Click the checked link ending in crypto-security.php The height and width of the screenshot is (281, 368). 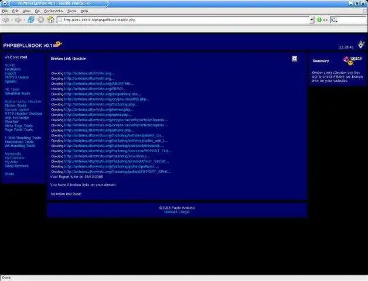107,99
